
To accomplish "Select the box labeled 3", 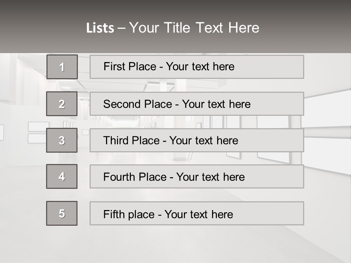I will 62,140.
